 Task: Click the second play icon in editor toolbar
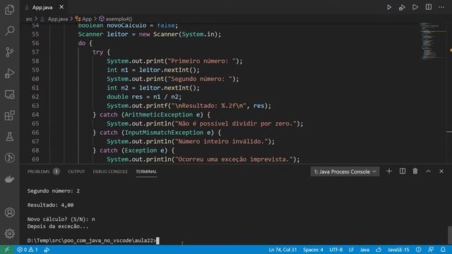click(415, 7)
